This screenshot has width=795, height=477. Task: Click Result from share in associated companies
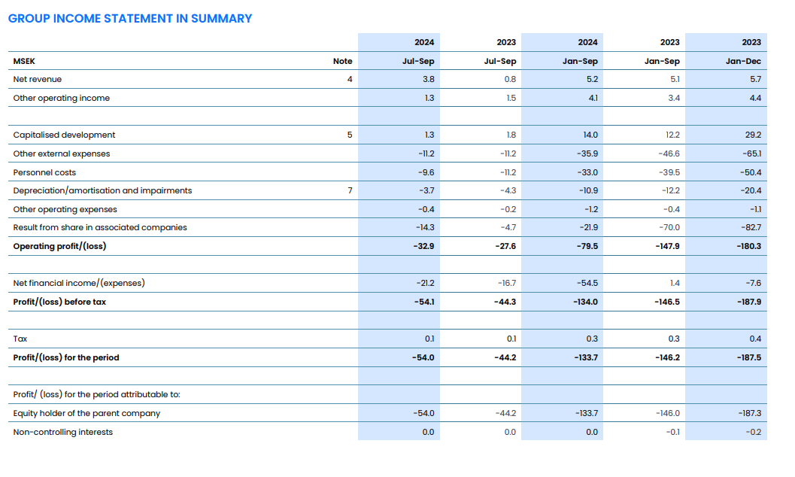[x=100, y=227]
